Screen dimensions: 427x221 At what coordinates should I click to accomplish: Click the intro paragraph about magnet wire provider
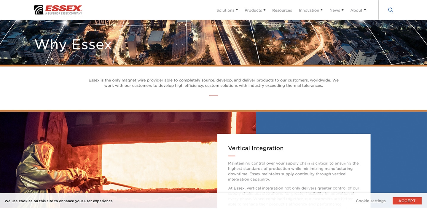pyautogui.click(x=213, y=83)
